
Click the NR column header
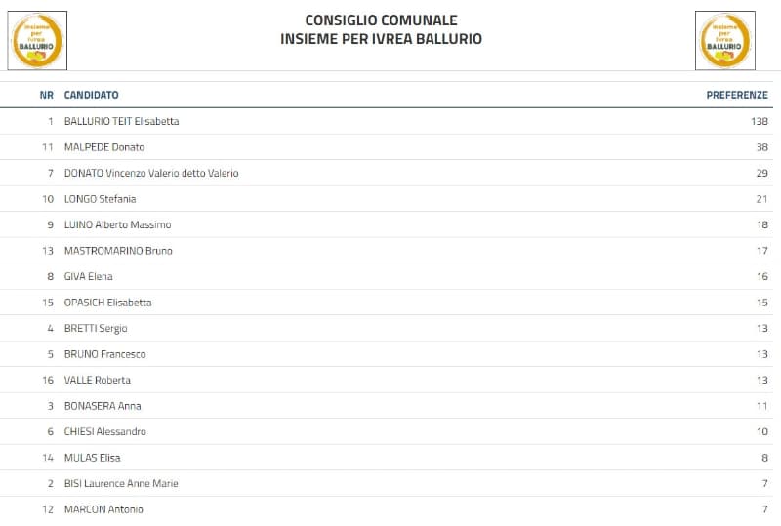[x=46, y=95]
